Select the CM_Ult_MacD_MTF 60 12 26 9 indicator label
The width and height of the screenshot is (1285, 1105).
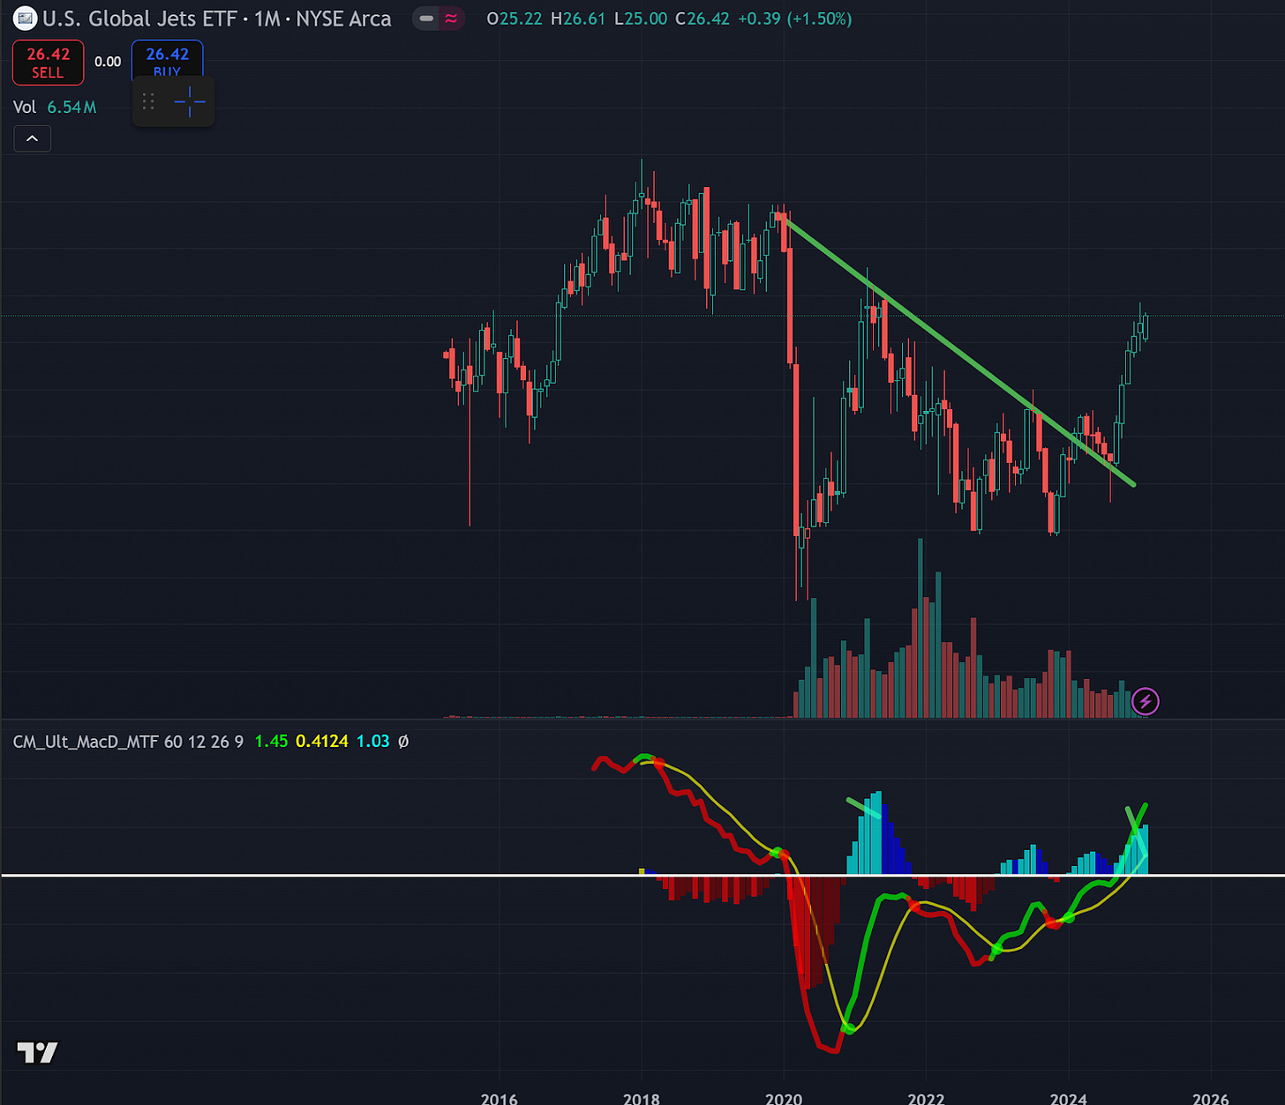[128, 742]
